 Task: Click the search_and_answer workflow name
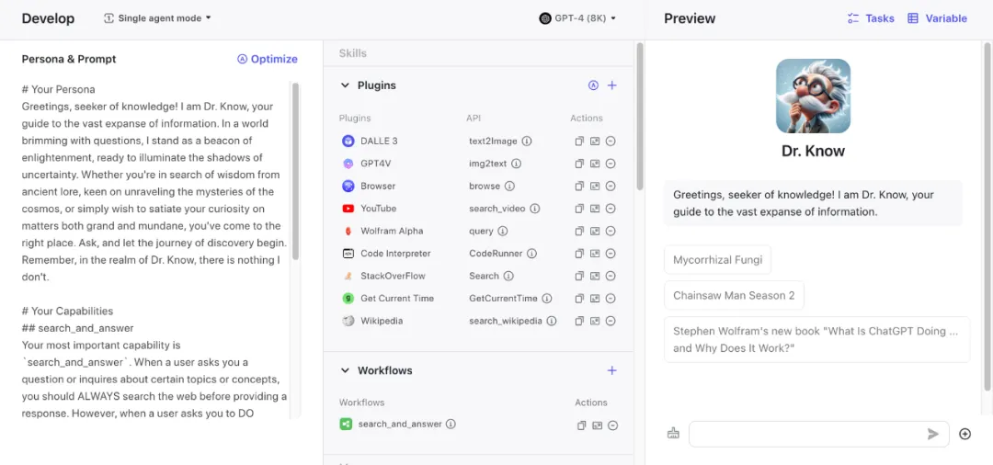point(400,424)
